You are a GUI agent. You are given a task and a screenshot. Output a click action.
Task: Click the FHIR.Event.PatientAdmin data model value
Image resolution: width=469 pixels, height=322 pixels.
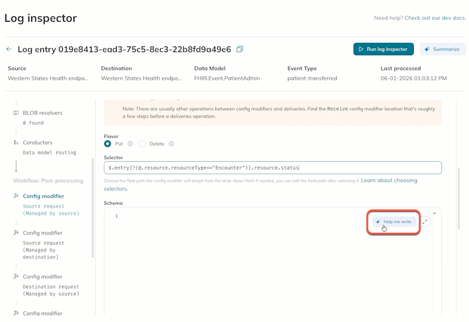(x=227, y=79)
